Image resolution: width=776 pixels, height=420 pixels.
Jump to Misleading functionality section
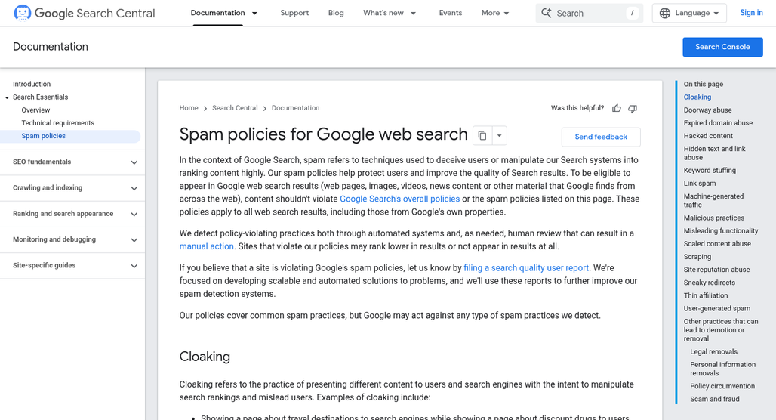[721, 231]
